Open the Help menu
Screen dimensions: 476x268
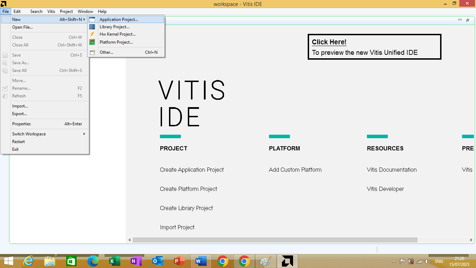[x=102, y=12]
